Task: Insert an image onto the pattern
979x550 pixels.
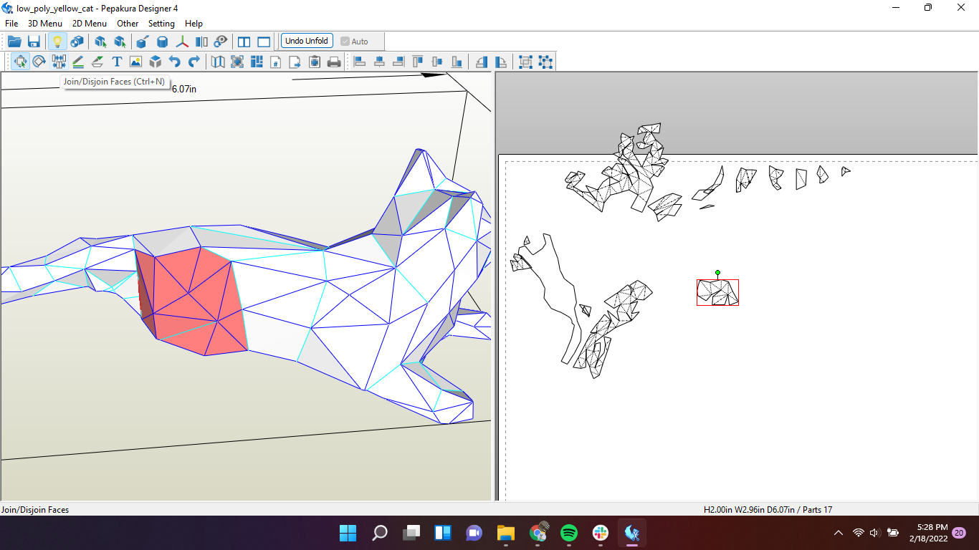Action: 135,62
